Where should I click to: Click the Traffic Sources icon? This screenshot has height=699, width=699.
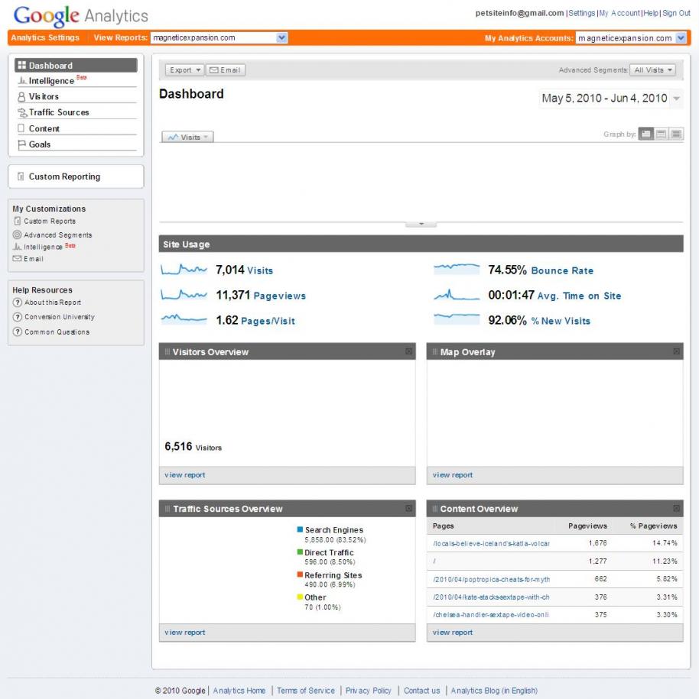[x=22, y=112]
